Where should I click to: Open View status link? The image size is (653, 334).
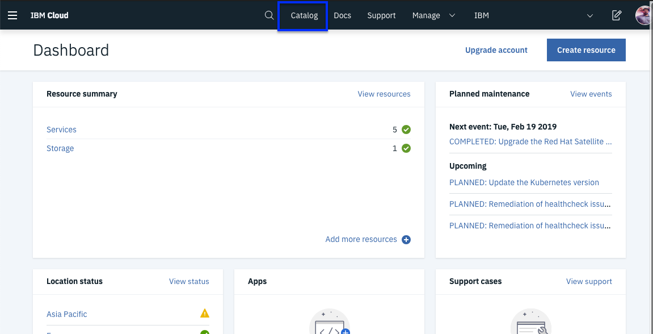(189, 282)
